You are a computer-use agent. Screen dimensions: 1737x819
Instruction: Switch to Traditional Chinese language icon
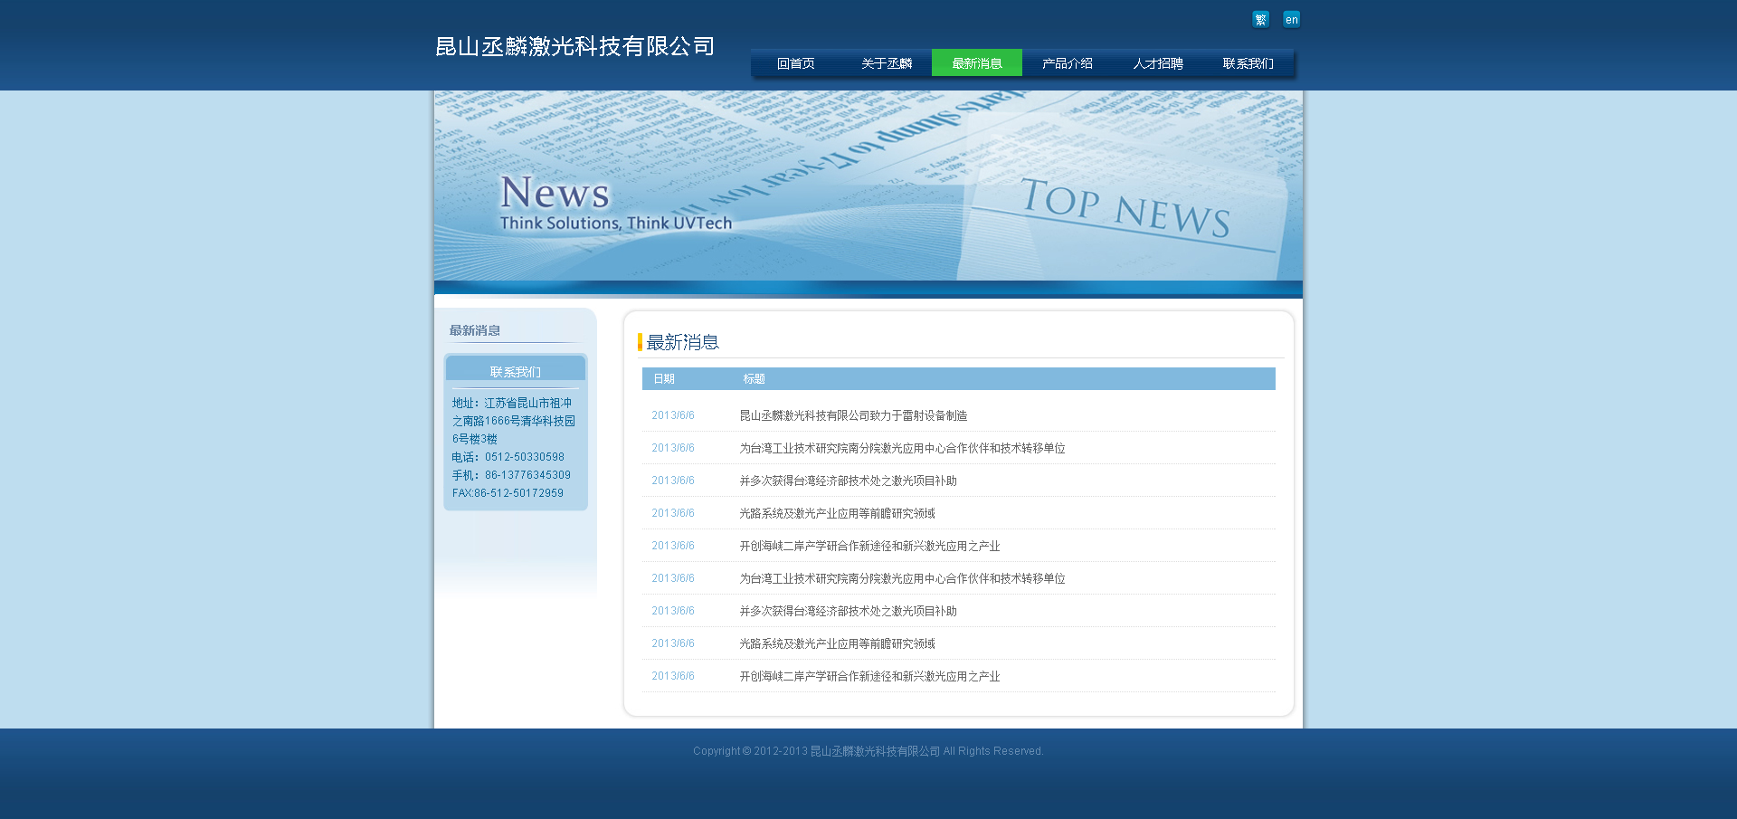(1260, 19)
